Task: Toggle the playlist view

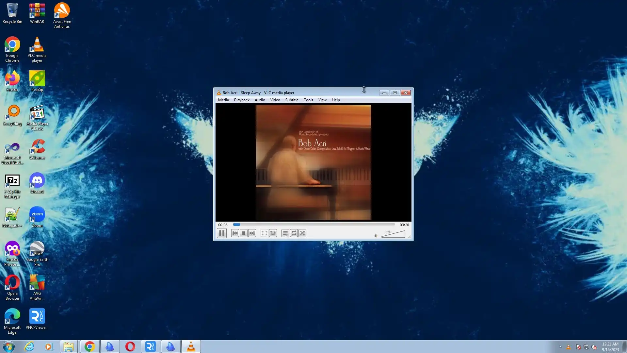Action: (x=285, y=233)
